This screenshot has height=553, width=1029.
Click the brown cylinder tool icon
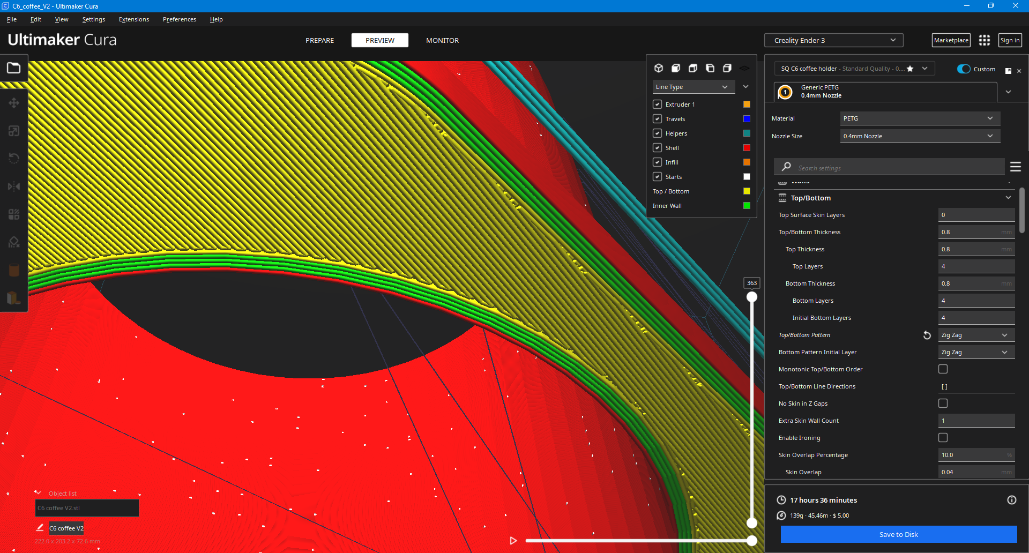14,270
